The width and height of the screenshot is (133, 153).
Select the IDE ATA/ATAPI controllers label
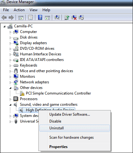click(x=42, y=60)
